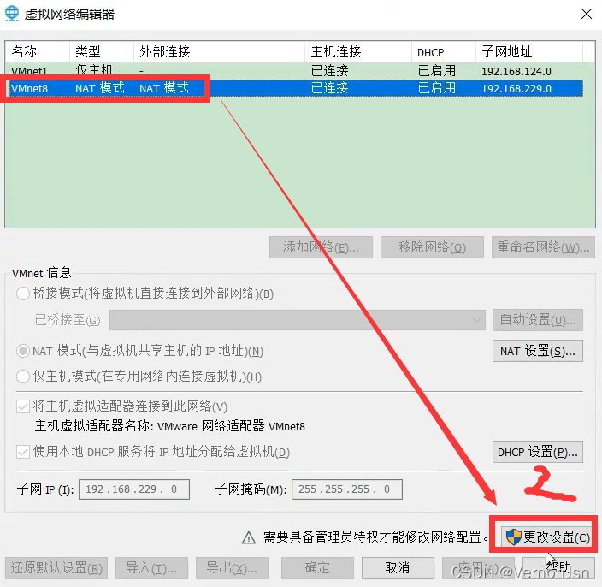Click the warning triangle icon near admin notice

249,537
